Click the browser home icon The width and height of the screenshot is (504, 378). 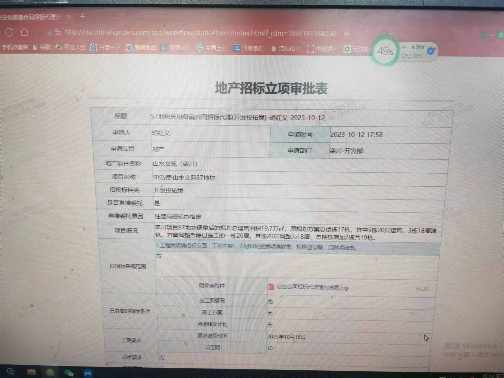25,32
